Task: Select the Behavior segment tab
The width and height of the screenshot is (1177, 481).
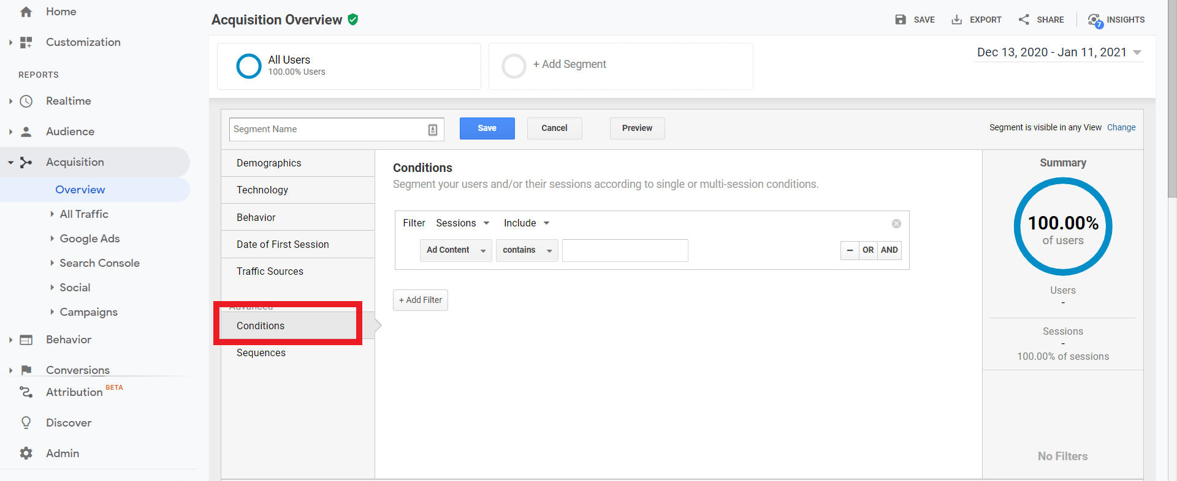Action: point(298,217)
